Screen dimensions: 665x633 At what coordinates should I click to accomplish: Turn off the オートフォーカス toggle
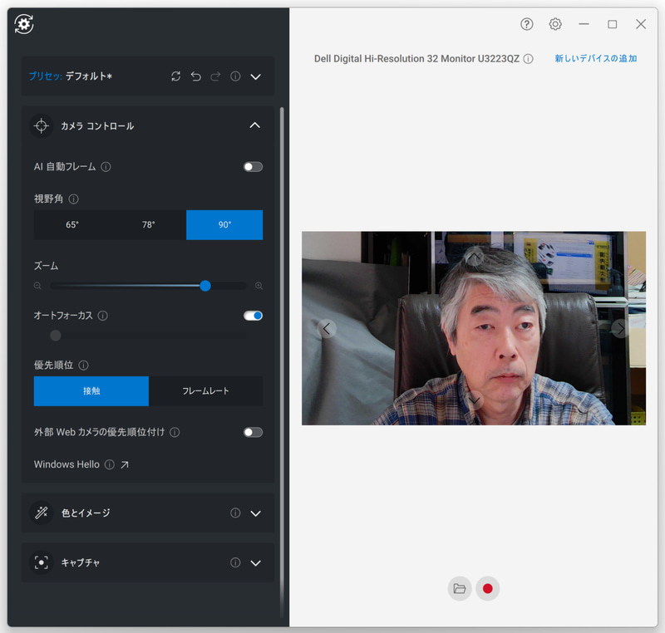pyautogui.click(x=254, y=316)
